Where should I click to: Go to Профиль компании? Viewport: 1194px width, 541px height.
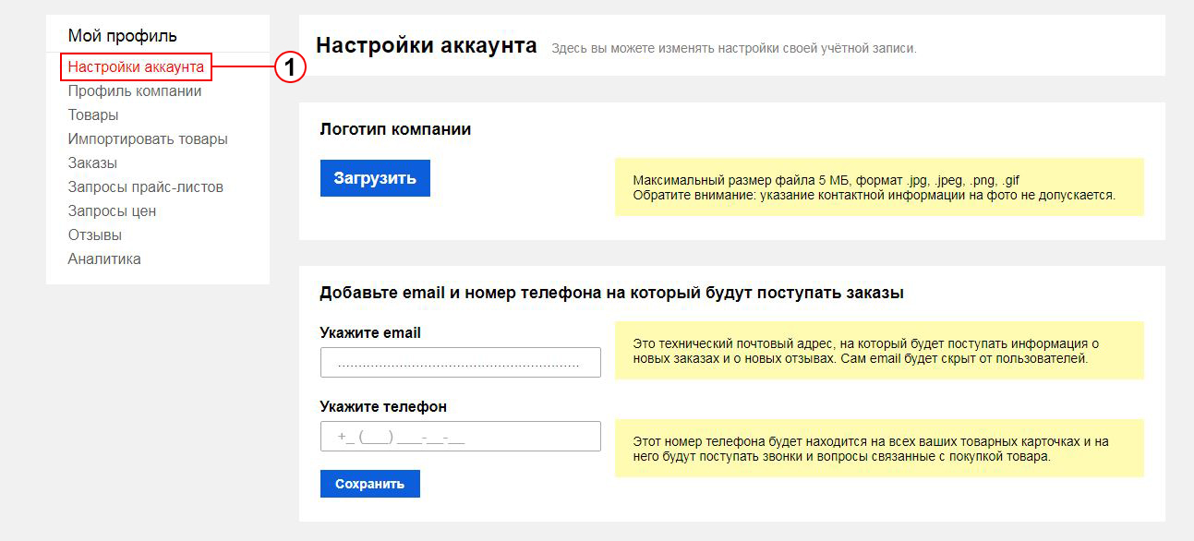pos(135,91)
